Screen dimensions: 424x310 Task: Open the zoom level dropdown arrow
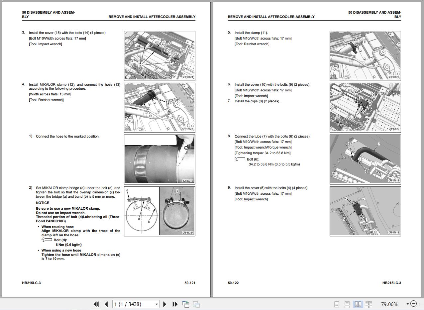(407, 304)
